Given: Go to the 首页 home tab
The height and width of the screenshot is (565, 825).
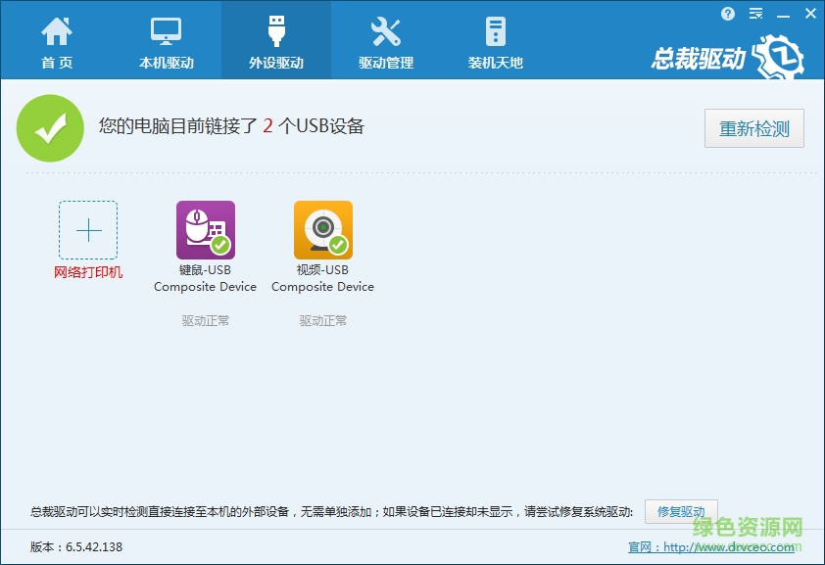Looking at the screenshot, I should pyautogui.click(x=56, y=42).
